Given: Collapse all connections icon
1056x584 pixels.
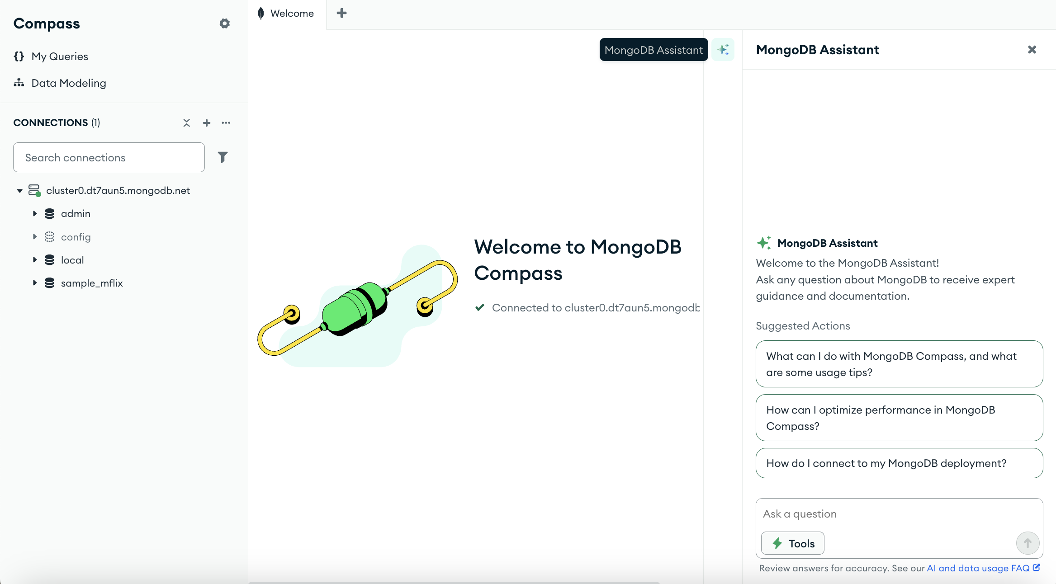Looking at the screenshot, I should pos(186,123).
